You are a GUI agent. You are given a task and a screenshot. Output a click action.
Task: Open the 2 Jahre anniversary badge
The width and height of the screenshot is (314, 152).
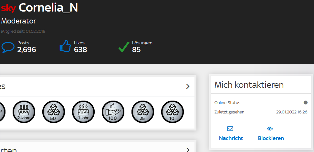[24, 112]
